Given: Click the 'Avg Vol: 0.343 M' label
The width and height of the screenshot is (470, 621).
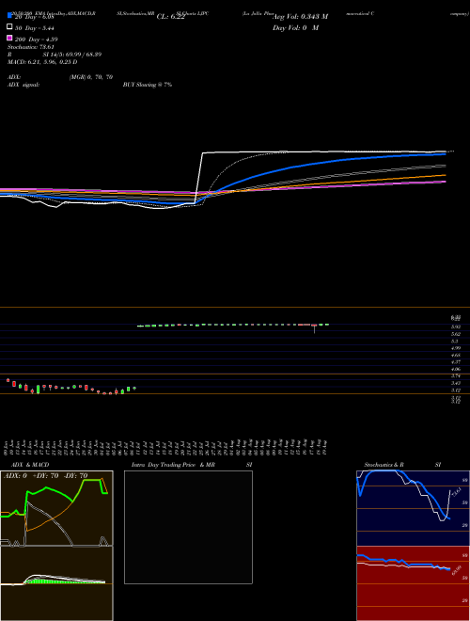Looking at the screenshot, I should coord(301,17).
